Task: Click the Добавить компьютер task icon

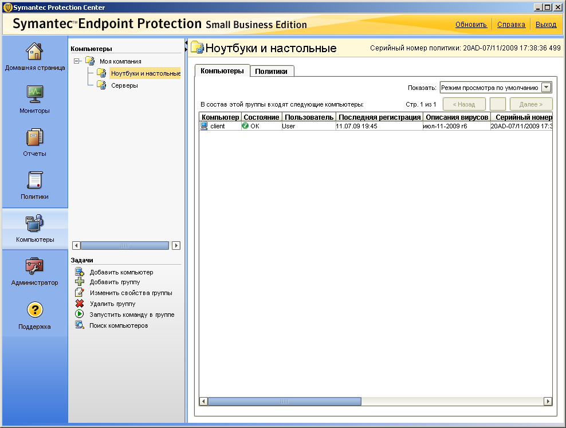Action: pos(80,272)
